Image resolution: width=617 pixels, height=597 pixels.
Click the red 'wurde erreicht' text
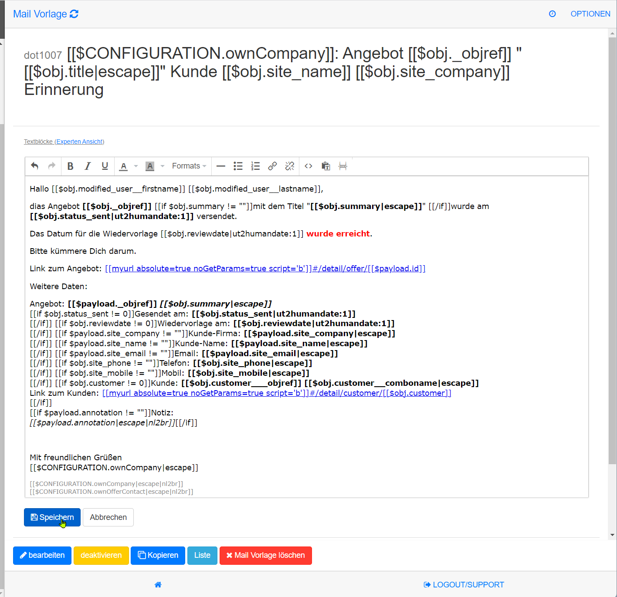[x=338, y=234]
